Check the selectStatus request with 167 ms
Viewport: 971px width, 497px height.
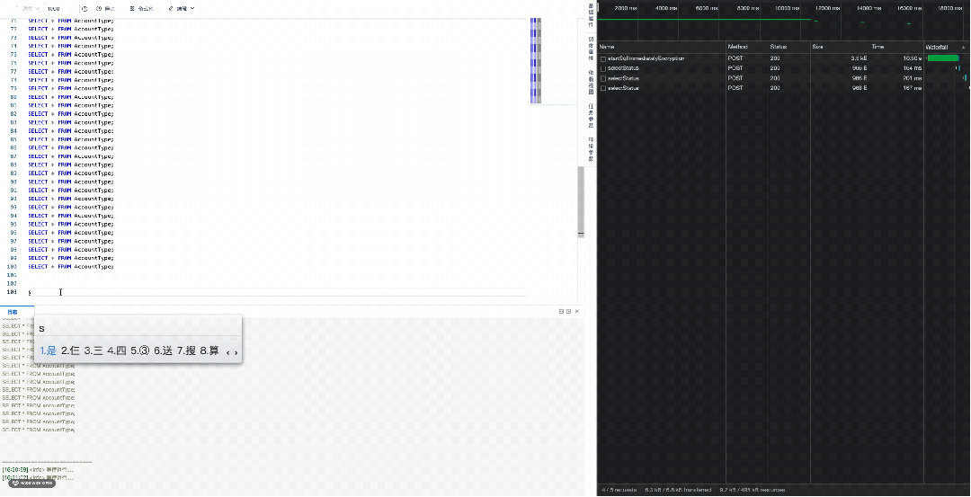pos(603,88)
